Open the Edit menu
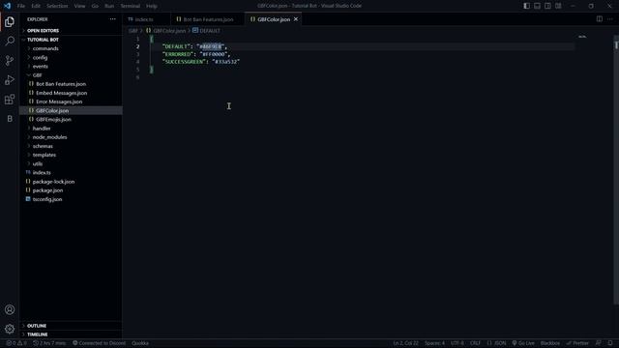619x348 pixels. [x=36, y=6]
